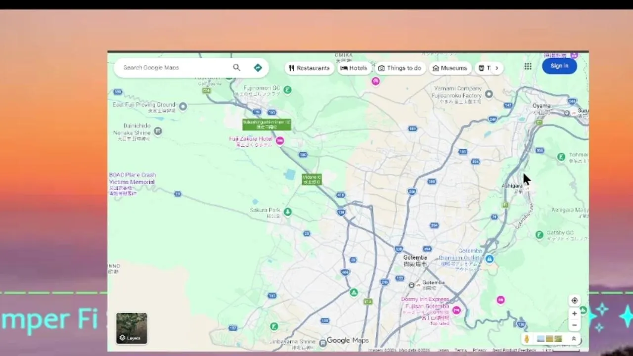
Task: Click the Gotemba station marker
Action: click(x=411, y=285)
